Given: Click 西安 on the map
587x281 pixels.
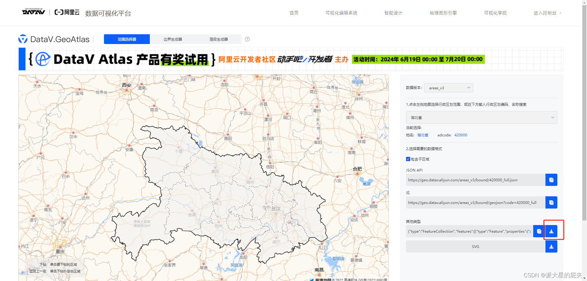Looking at the screenshot, I should click(127, 85).
